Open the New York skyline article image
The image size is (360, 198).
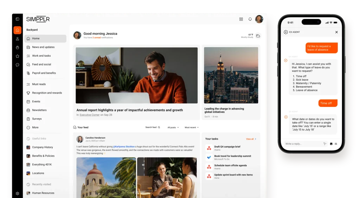point(231,75)
